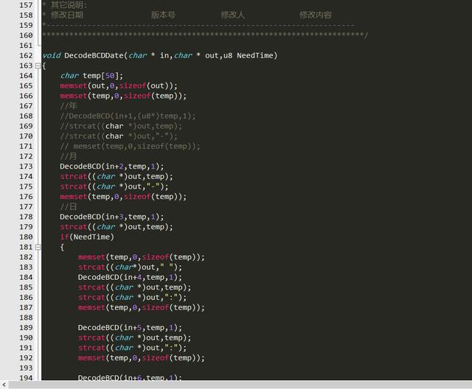This screenshot has width=472, height=389.
Task: Click commented '//DecodeBCD(in+1,(u8*)temp,1);' line
Action: pyautogui.click(x=128, y=116)
